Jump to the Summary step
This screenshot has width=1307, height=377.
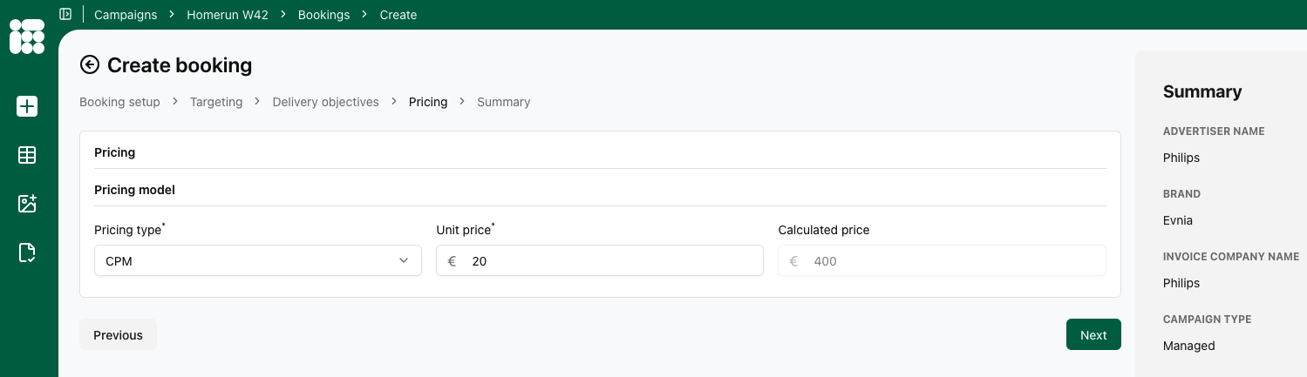504,102
